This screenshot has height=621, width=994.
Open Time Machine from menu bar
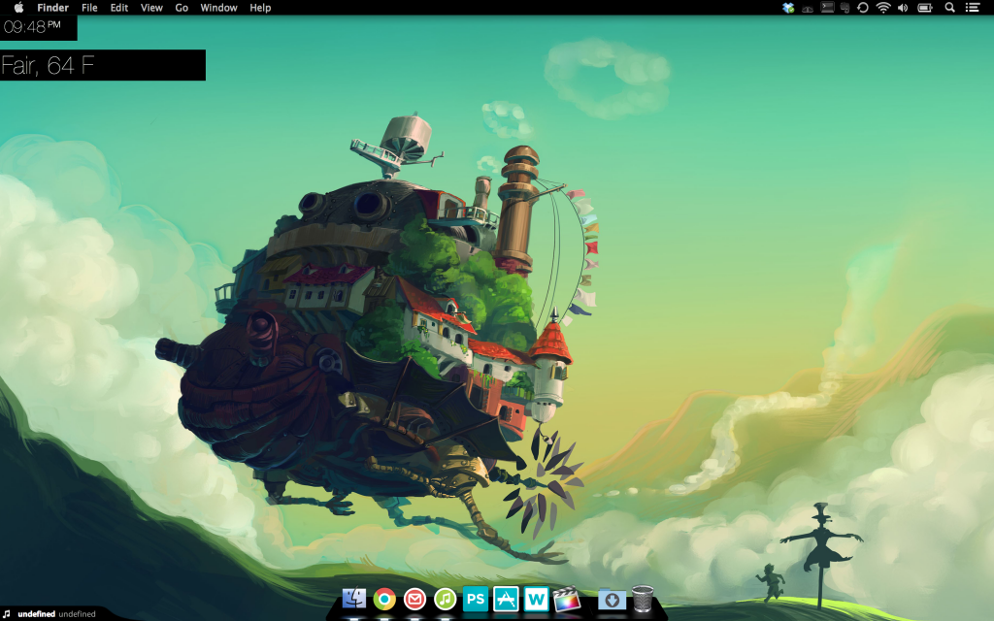(863, 8)
